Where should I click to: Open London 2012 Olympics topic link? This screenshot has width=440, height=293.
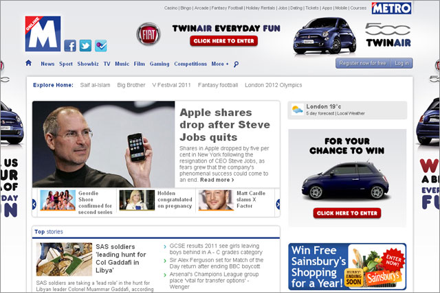274,85
